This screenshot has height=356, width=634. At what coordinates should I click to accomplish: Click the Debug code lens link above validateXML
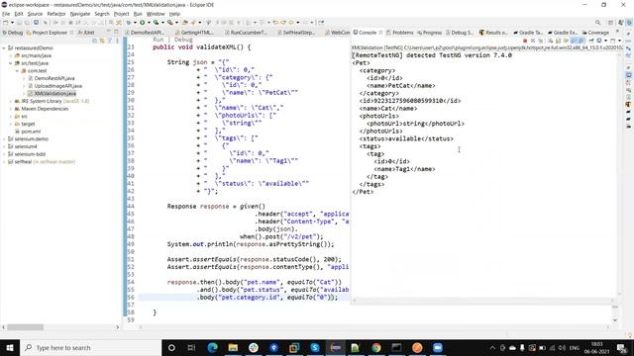coord(183,40)
